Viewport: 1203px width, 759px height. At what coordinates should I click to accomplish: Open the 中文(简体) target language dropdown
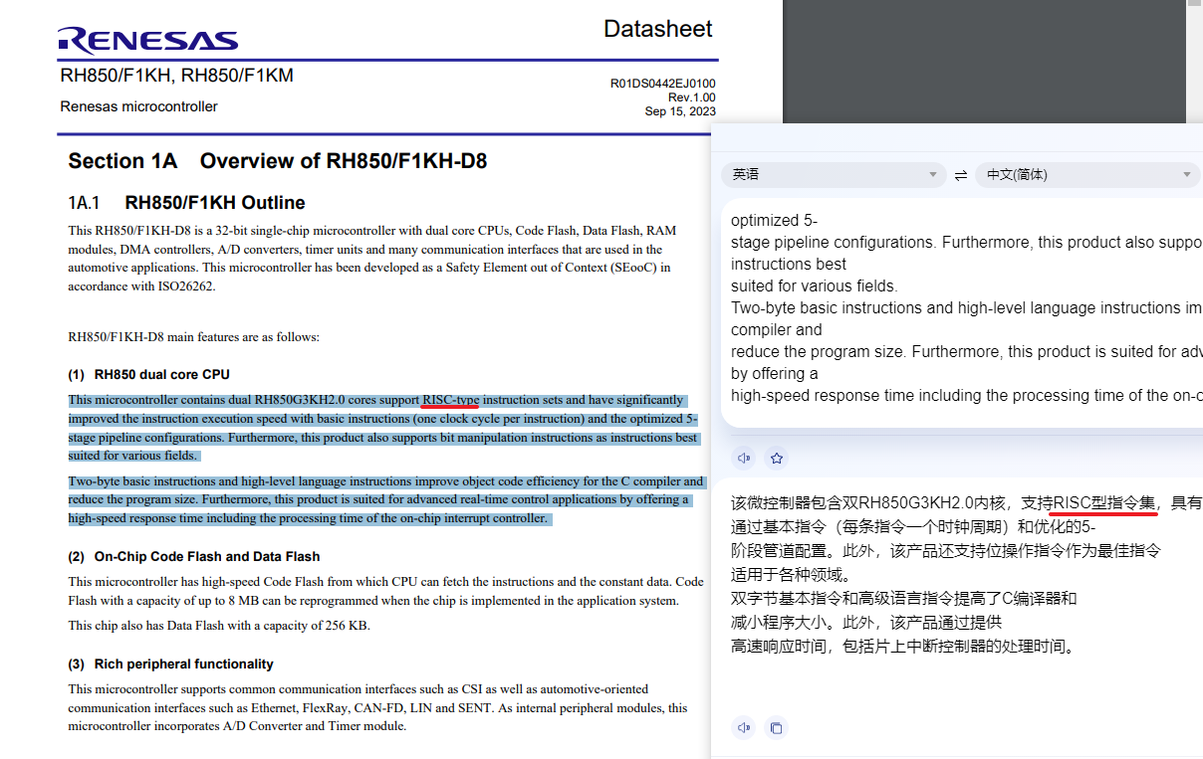(x=1087, y=174)
